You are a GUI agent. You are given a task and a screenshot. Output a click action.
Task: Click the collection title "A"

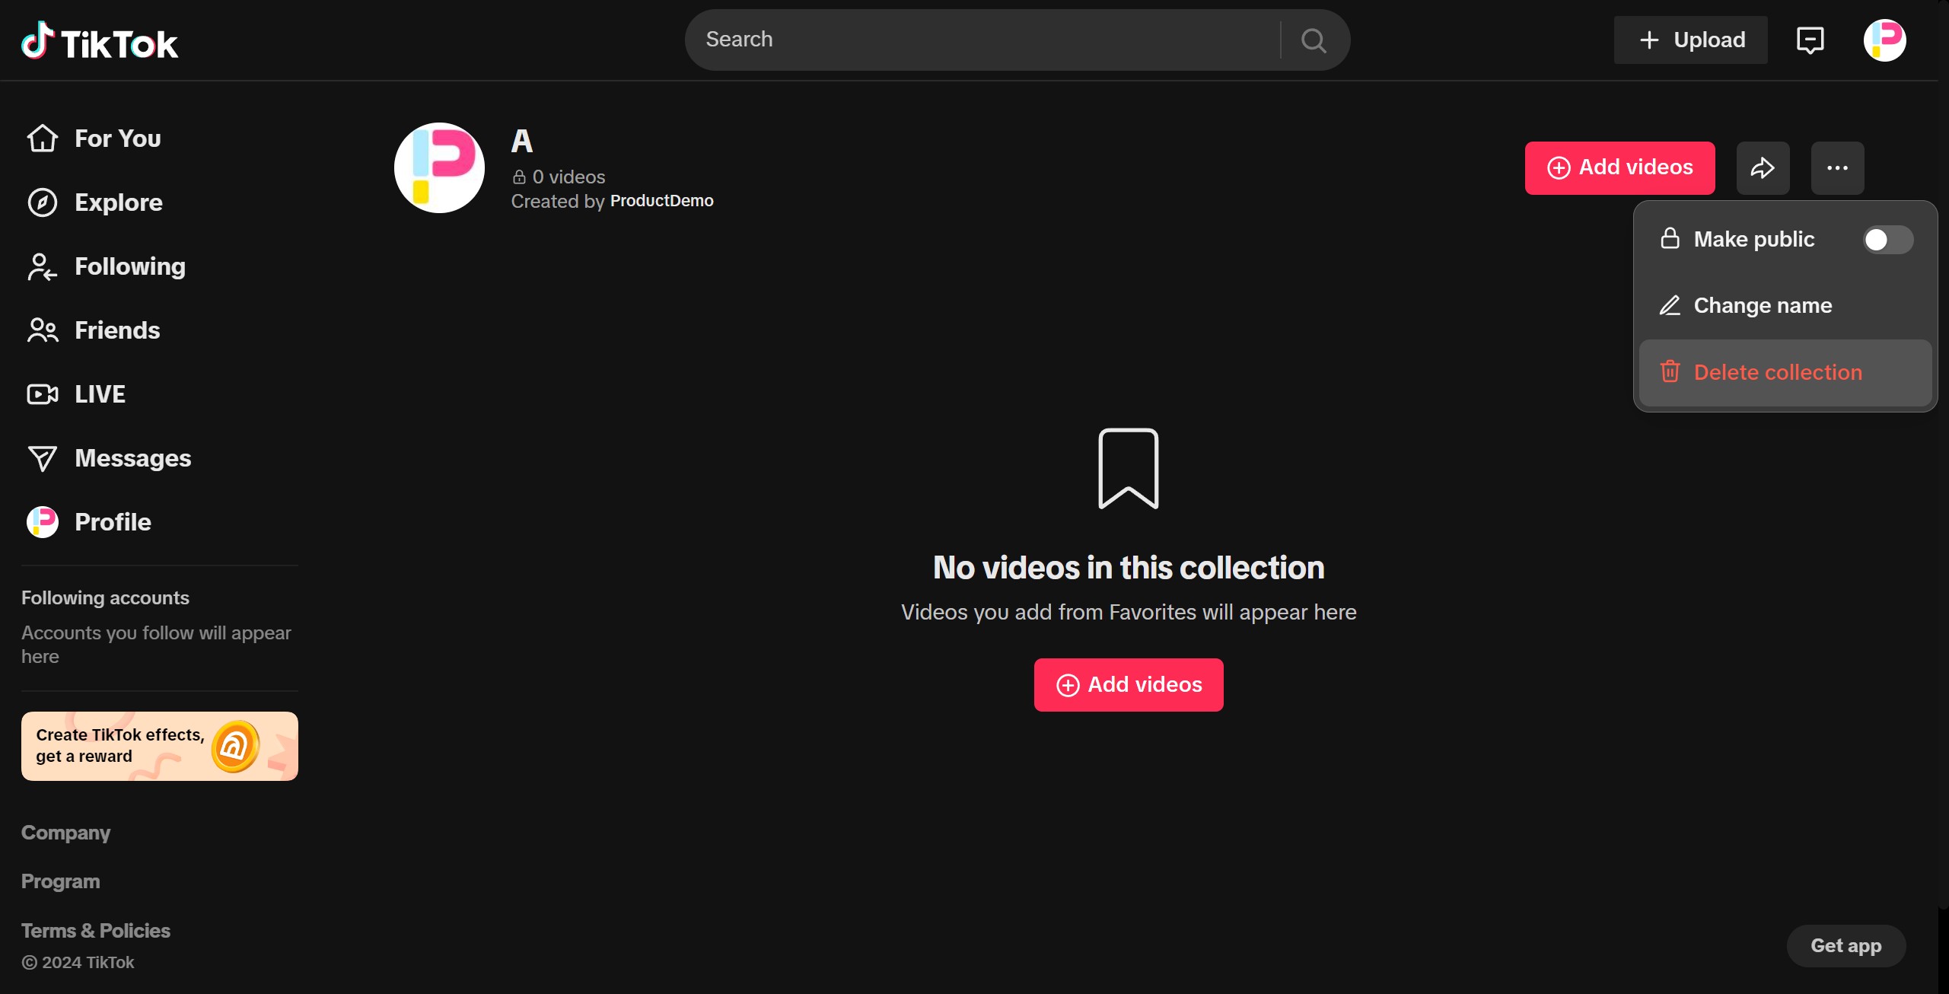(x=522, y=142)
